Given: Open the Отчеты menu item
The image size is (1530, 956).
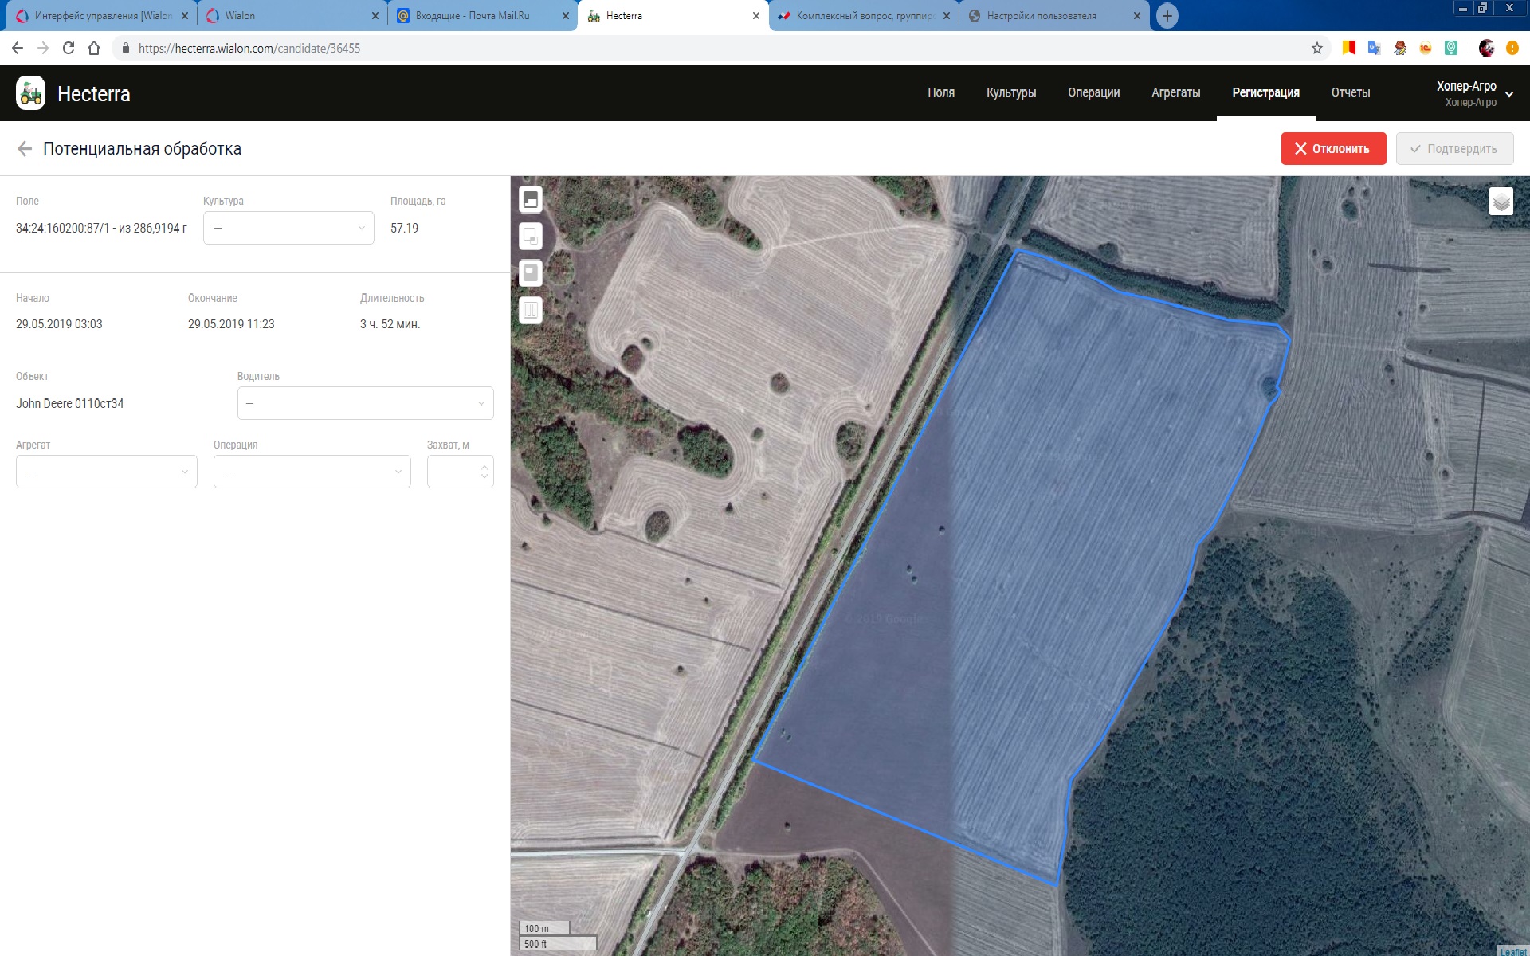Looking at the screenshot, I should pyautogui.click(x=1350, y=92).
